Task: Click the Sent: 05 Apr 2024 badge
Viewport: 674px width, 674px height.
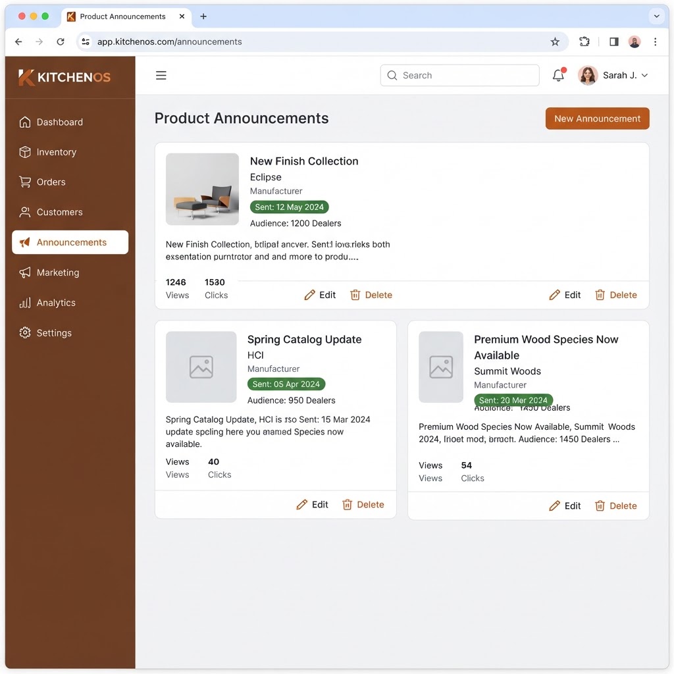Action: click(x=286, y=384)
